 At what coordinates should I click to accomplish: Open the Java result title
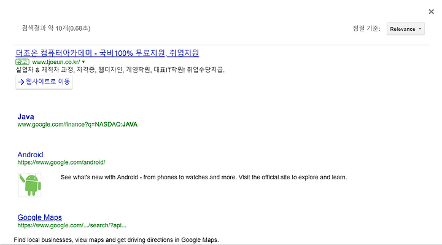click(26, 117)
